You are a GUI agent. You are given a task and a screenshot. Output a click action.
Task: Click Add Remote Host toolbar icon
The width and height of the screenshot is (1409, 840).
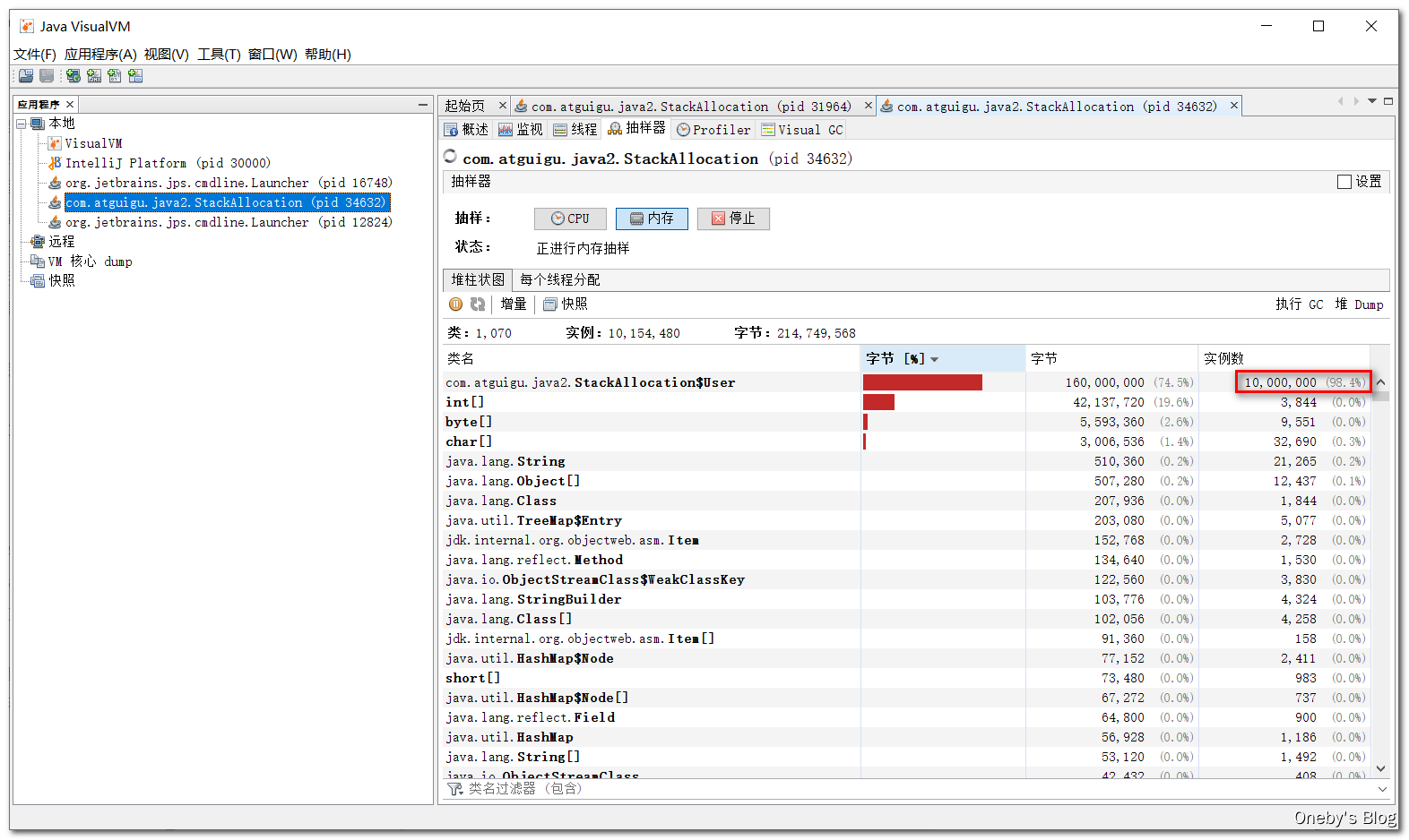(73, 76)
